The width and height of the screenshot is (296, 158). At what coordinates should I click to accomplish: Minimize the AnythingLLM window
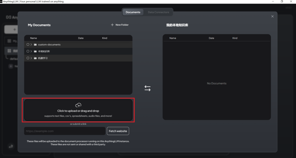(273, 2)
